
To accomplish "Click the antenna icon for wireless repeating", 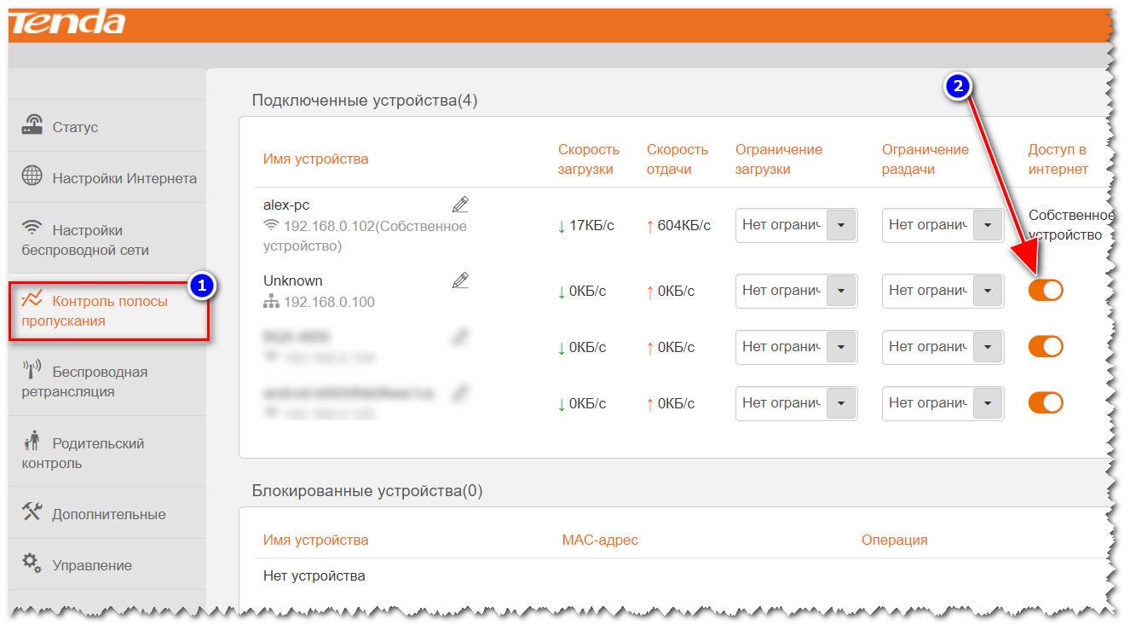I will click(32, 370).
